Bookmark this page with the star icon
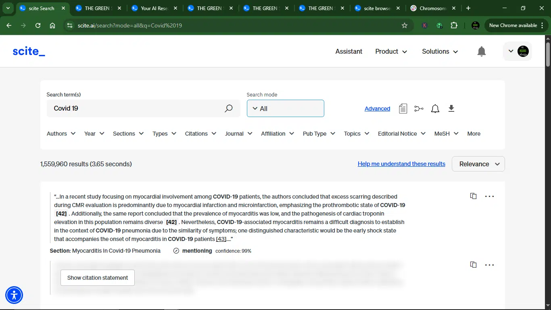The width and height of the screenshot is (551, 310). click(405, 25)
